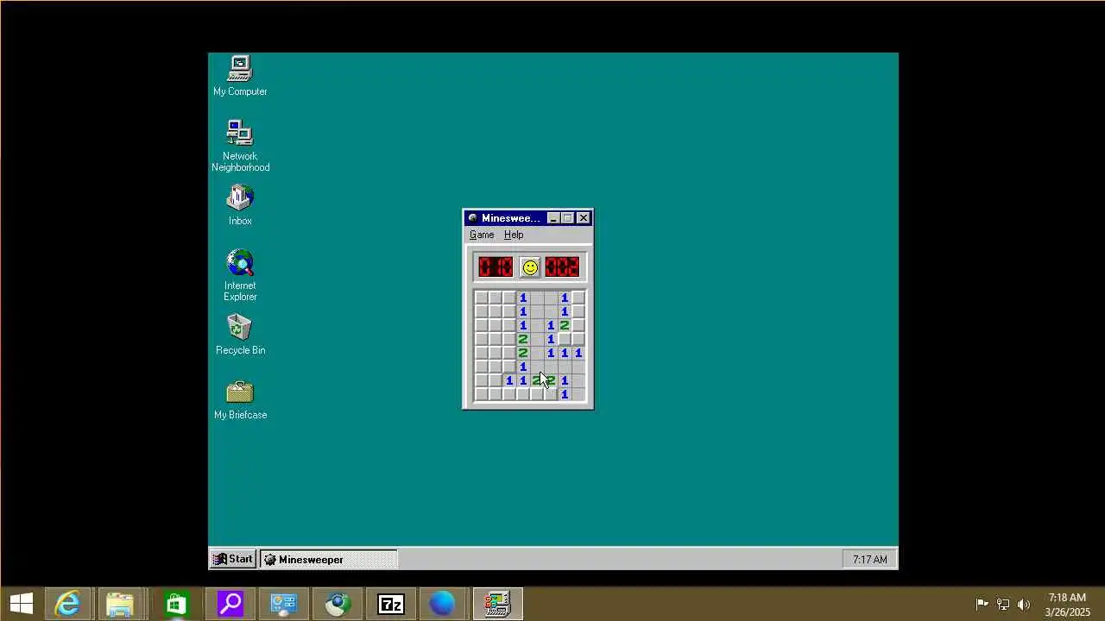Open the volume speaker tray icon
The image size is (1105, 621).
[x=1024, y=604]
